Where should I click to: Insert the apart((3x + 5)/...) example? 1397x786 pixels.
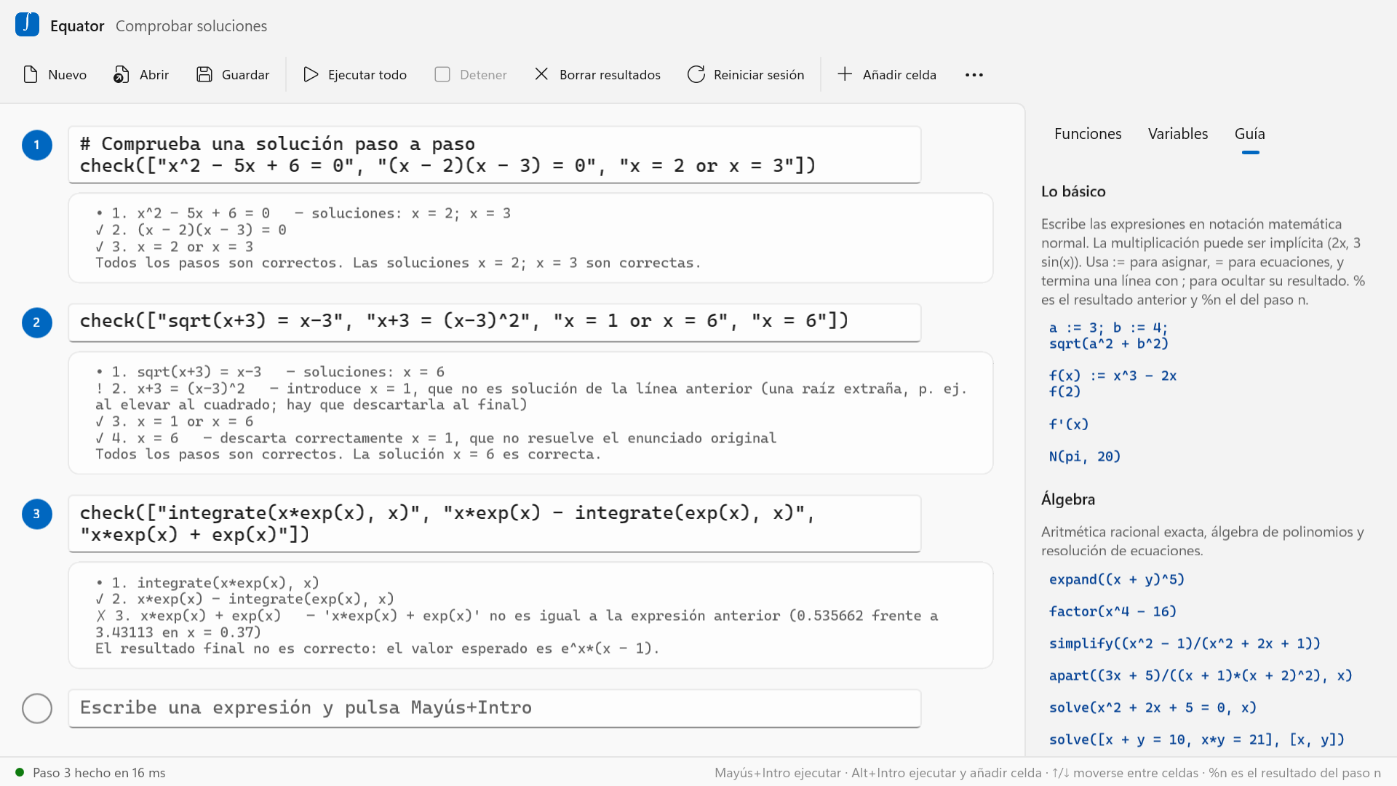pyautogui.click(x=1201, y=676)
